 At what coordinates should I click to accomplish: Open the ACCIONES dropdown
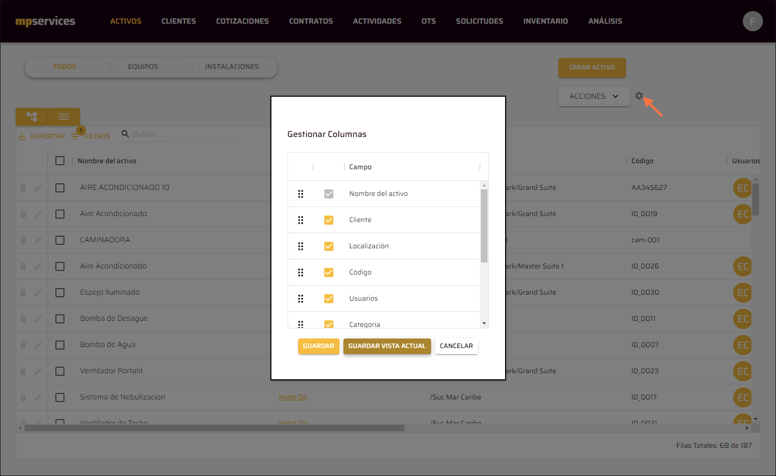[x=594, y=96]
